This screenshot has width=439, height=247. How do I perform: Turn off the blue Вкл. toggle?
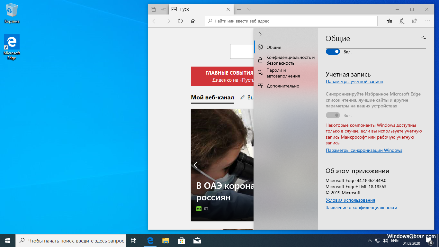333,51
